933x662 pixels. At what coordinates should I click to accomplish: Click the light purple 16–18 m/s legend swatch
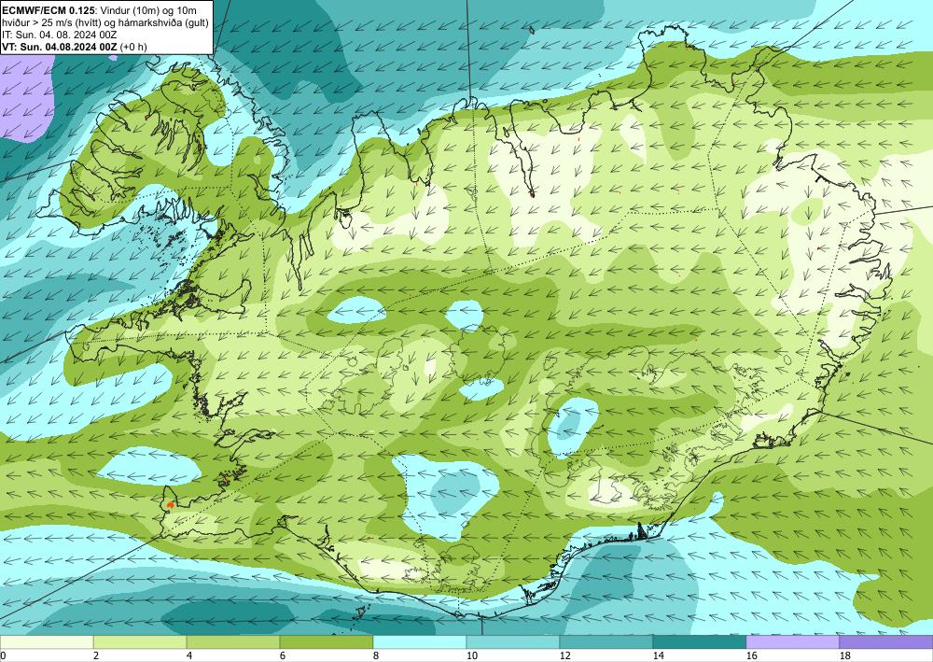(792, 642)
